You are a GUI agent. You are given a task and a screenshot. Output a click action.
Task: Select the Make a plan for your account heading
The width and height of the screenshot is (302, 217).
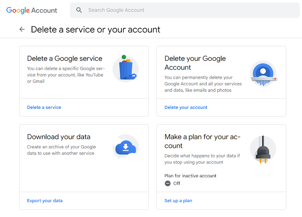click(x=202, y=141)
